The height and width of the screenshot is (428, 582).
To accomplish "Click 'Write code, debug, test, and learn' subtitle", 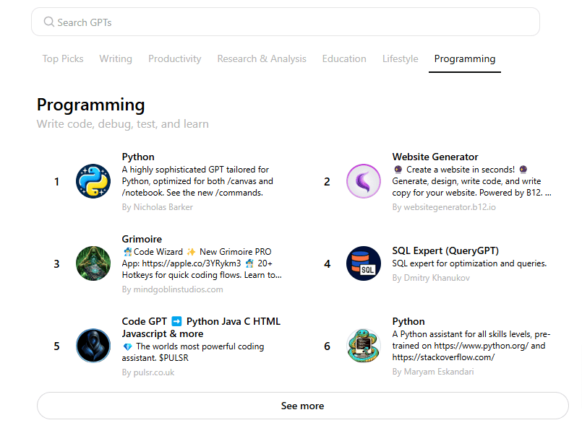I will [x=122, y=123].
